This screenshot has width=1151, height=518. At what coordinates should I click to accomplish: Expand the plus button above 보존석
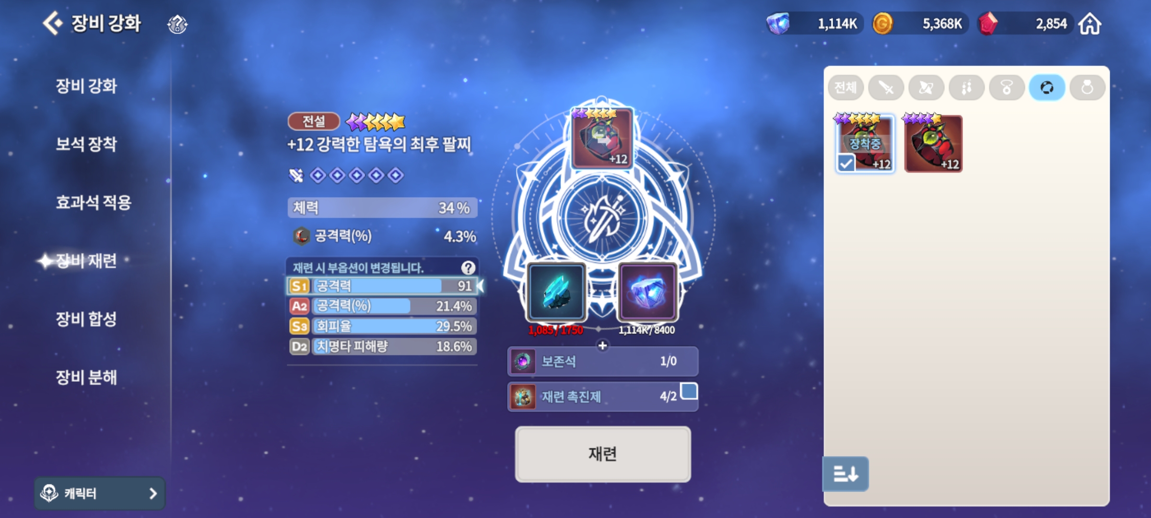coord(602,345)
